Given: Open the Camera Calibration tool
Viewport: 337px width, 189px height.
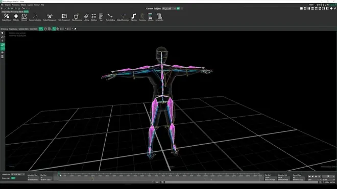Looking at the screenshot, I should coord(35,17).
